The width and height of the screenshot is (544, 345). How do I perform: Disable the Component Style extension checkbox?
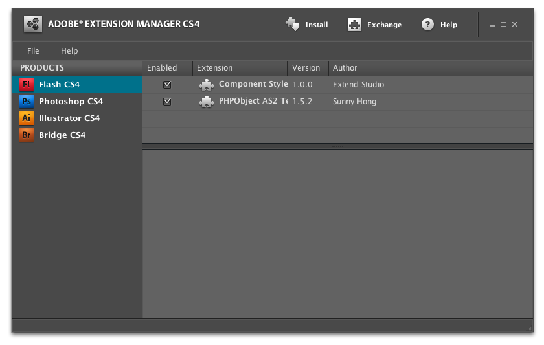coord(167,85)
